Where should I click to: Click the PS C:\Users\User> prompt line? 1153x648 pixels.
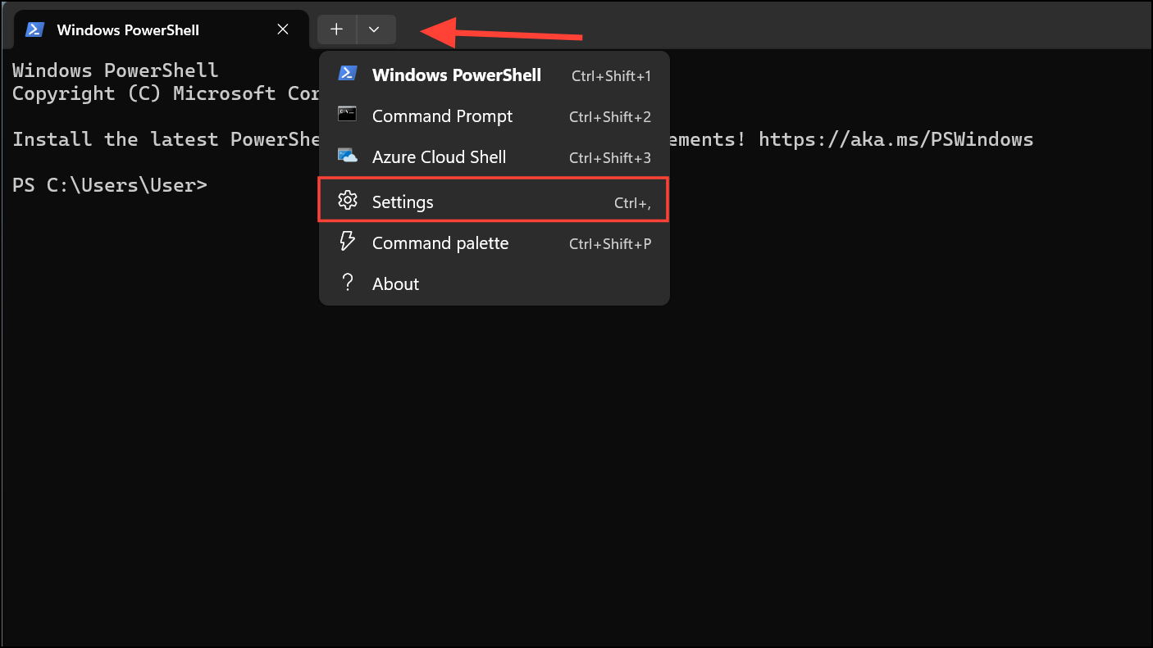[x=110, y=185]
